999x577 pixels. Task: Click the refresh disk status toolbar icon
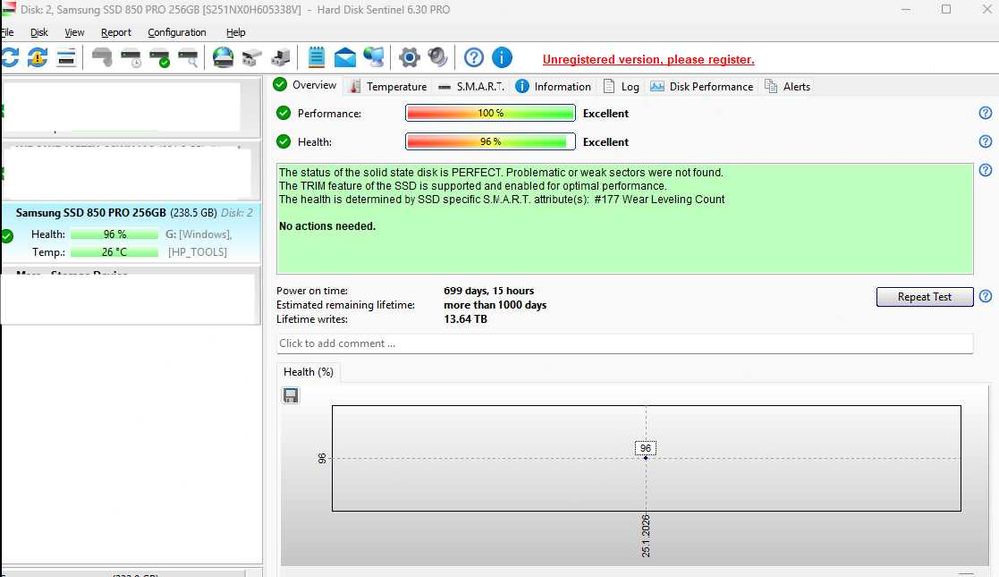[9, 57]
